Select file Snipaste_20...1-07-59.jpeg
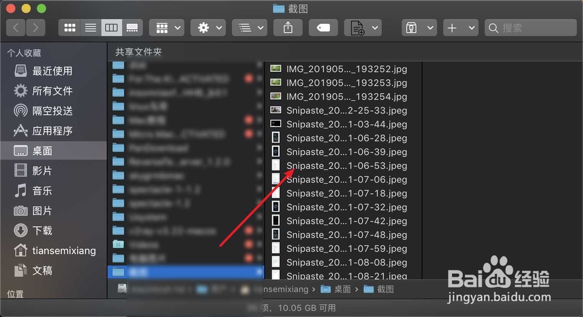This screenshot has width=583, height=317. [343, 249]
